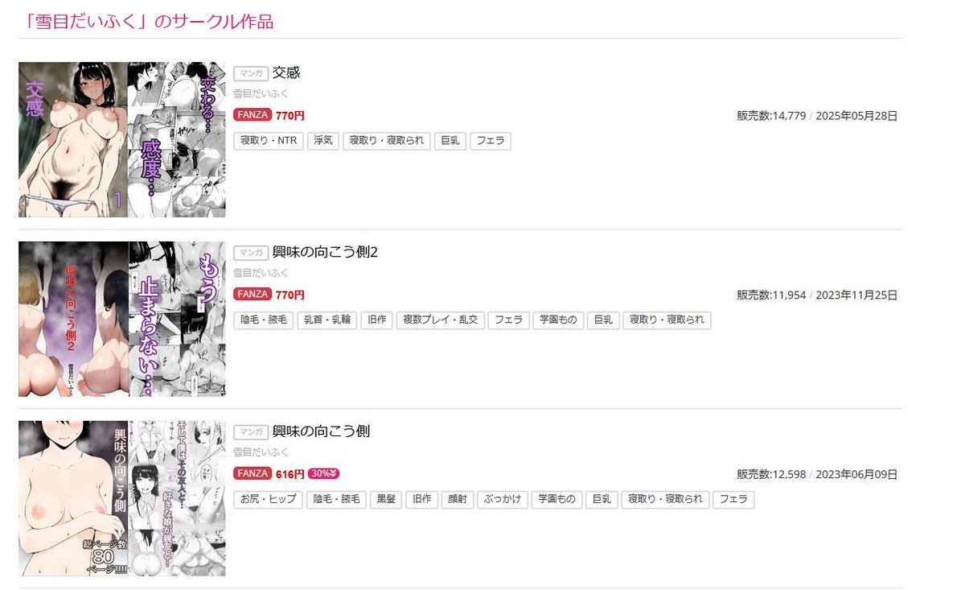965x590 pixels.
Task: Click the 30% discount badge
Action: tap(323, 473)
